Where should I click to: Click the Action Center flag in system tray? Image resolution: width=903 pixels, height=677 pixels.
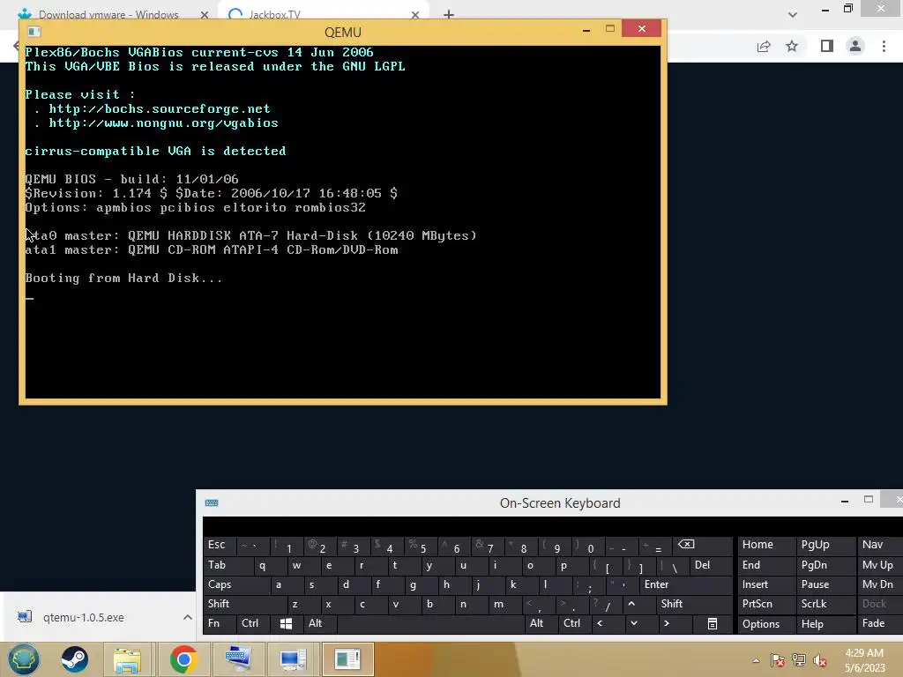778,660
